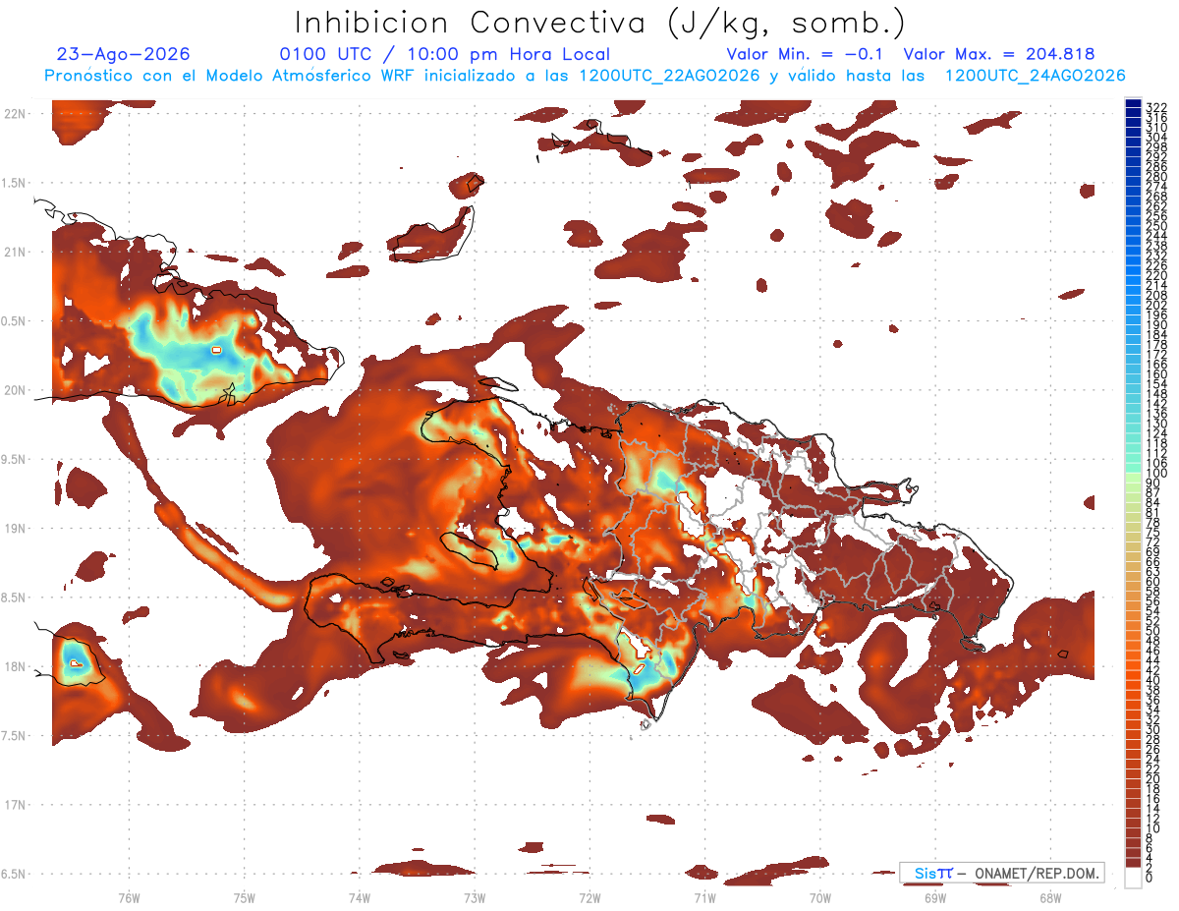Click the '0' legend value
Image resolution: width=1179 pixels, height=911 pixels.
pos(1150,877)
